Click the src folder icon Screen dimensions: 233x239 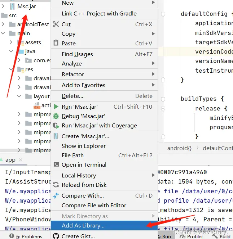(4, 15)
